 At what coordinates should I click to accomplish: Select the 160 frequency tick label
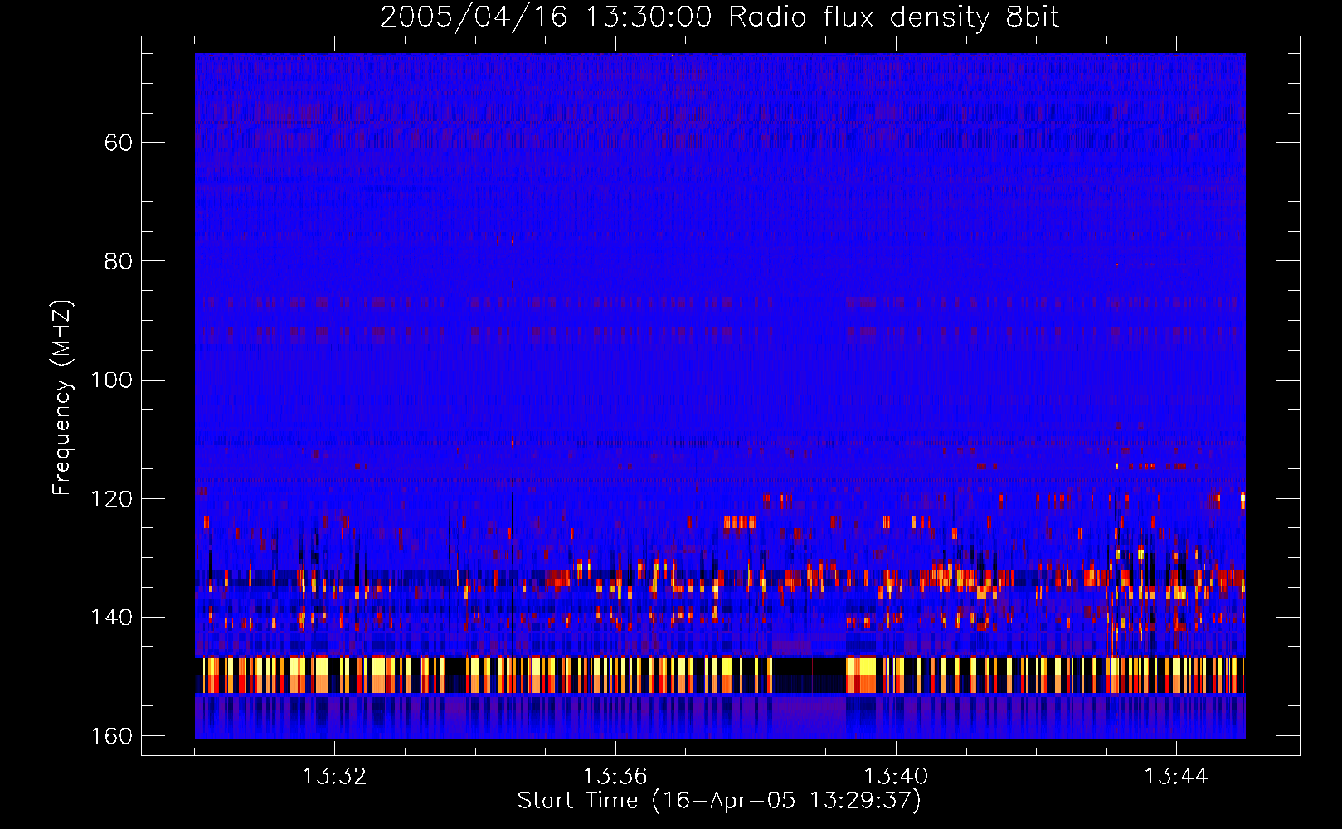112,736
